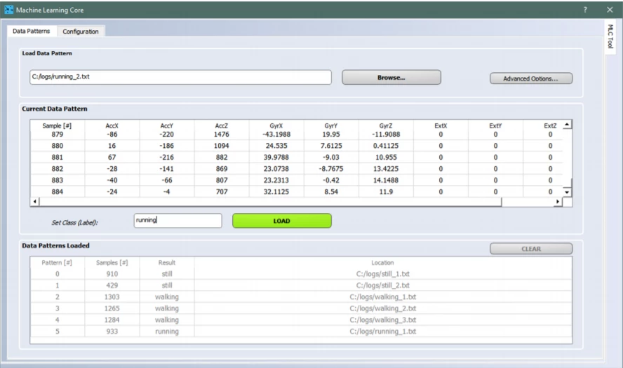Select sample 881 cell
The width and height of the screenshot is (623, 368).
58,157
